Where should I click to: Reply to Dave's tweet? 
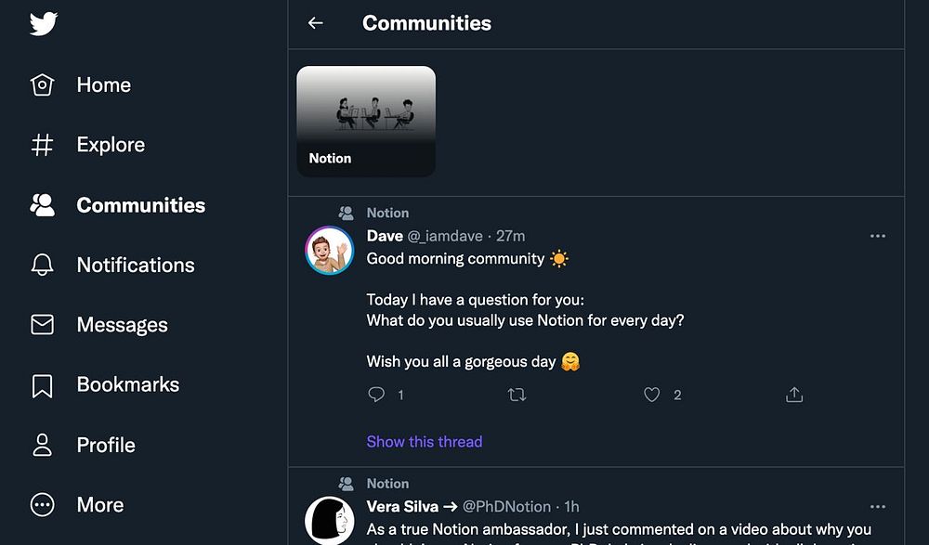(376, 395)
